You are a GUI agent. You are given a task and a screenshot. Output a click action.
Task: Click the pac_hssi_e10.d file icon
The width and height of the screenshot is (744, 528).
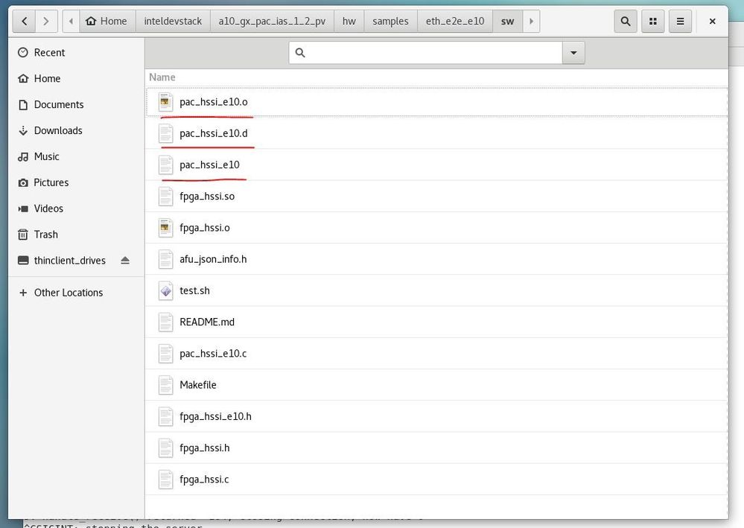pyautogui.click(x=165, y=133)
